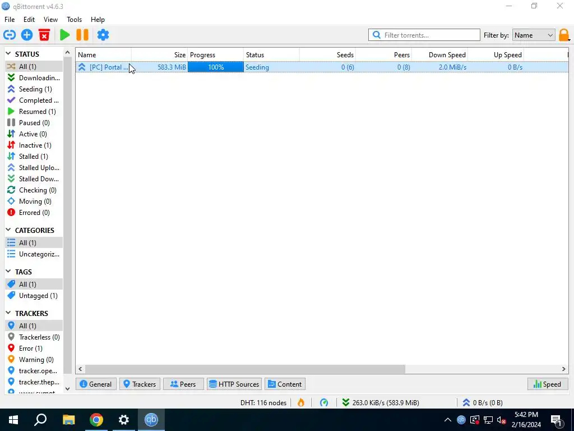
Task: Sort by the Progress column header
Action: tap(216, 54)
